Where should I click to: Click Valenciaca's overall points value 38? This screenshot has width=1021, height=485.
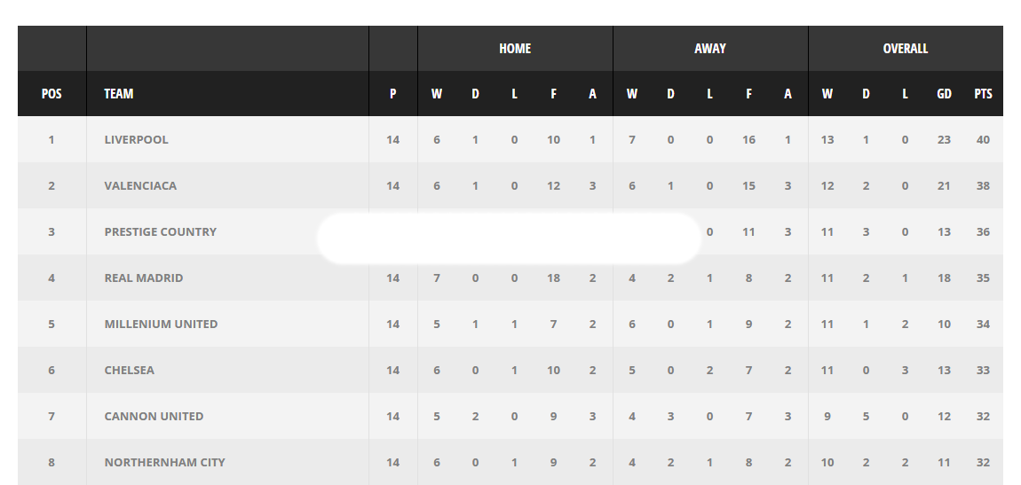983,185
